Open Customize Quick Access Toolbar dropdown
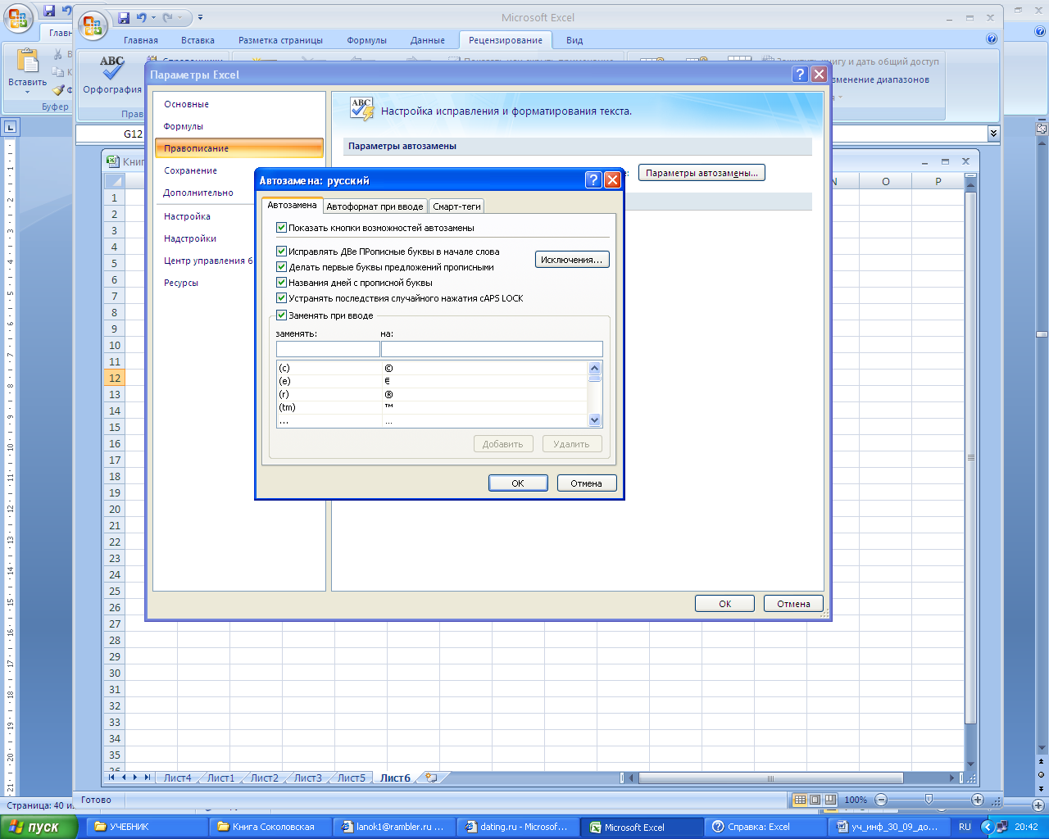The height and width of the screenshot is (839, 1049). tap(200, 17)
